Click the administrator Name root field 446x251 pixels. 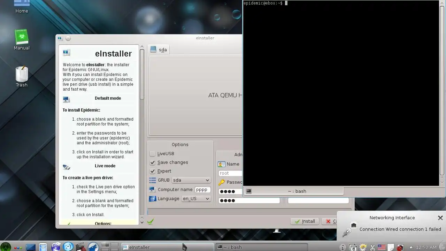coord(230,173)
